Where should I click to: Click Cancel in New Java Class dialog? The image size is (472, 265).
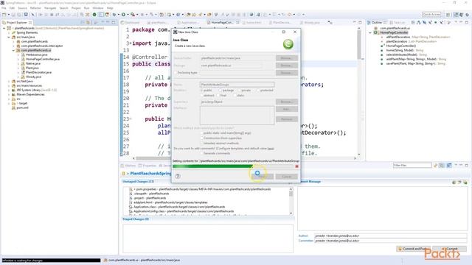[x=287, y=177]
